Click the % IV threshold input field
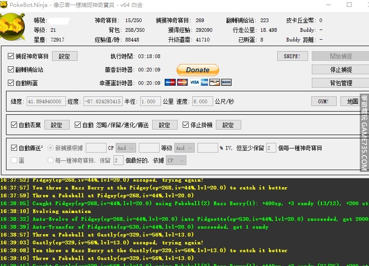The height and width of the screenshot is (266, 369). pos(208,148)
